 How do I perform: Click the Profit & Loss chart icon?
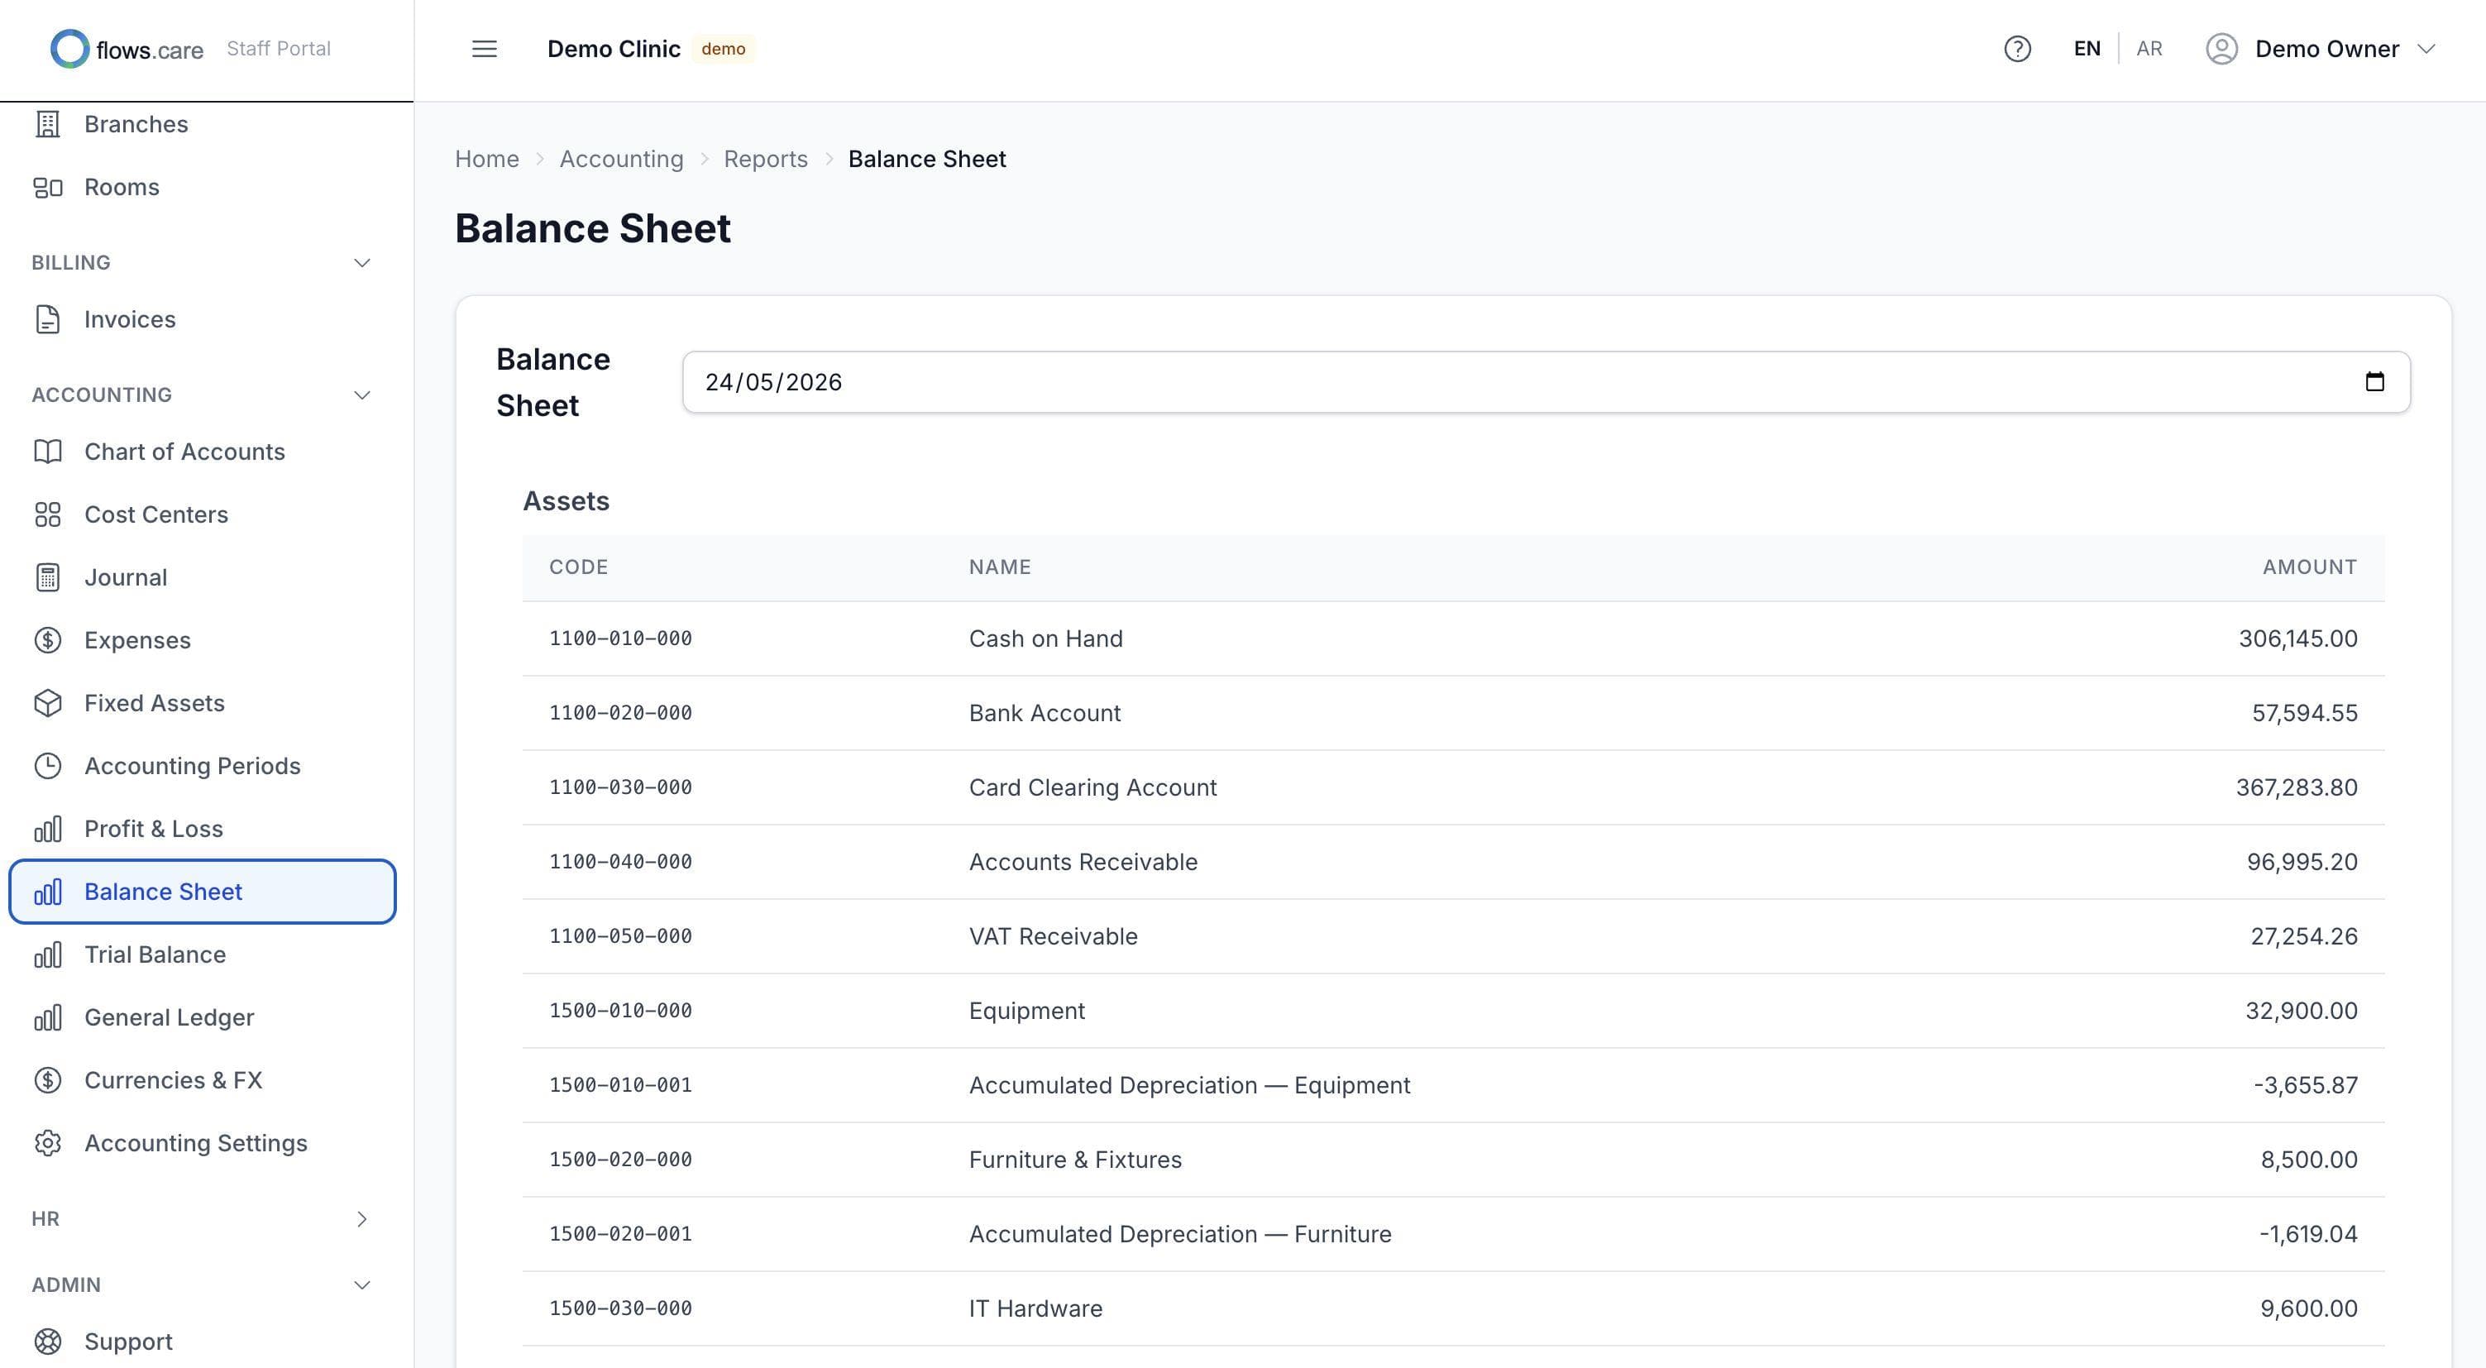point(47,829)
